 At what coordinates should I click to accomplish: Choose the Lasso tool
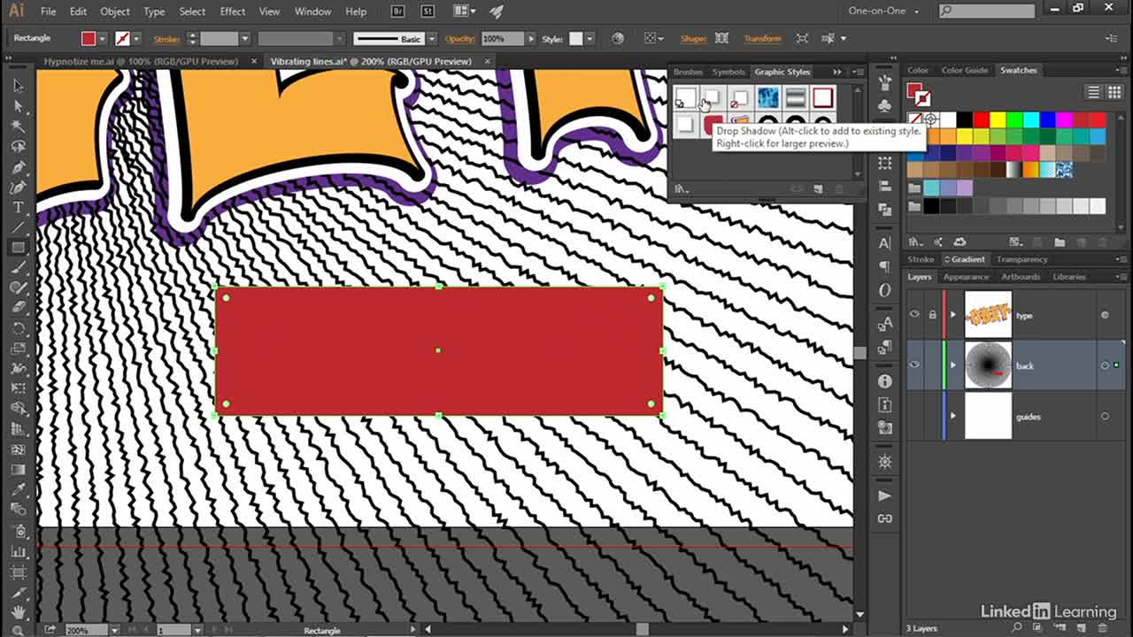18,147
